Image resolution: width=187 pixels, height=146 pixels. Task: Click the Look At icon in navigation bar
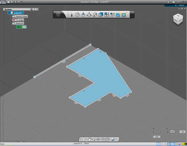tap(103, 139)
